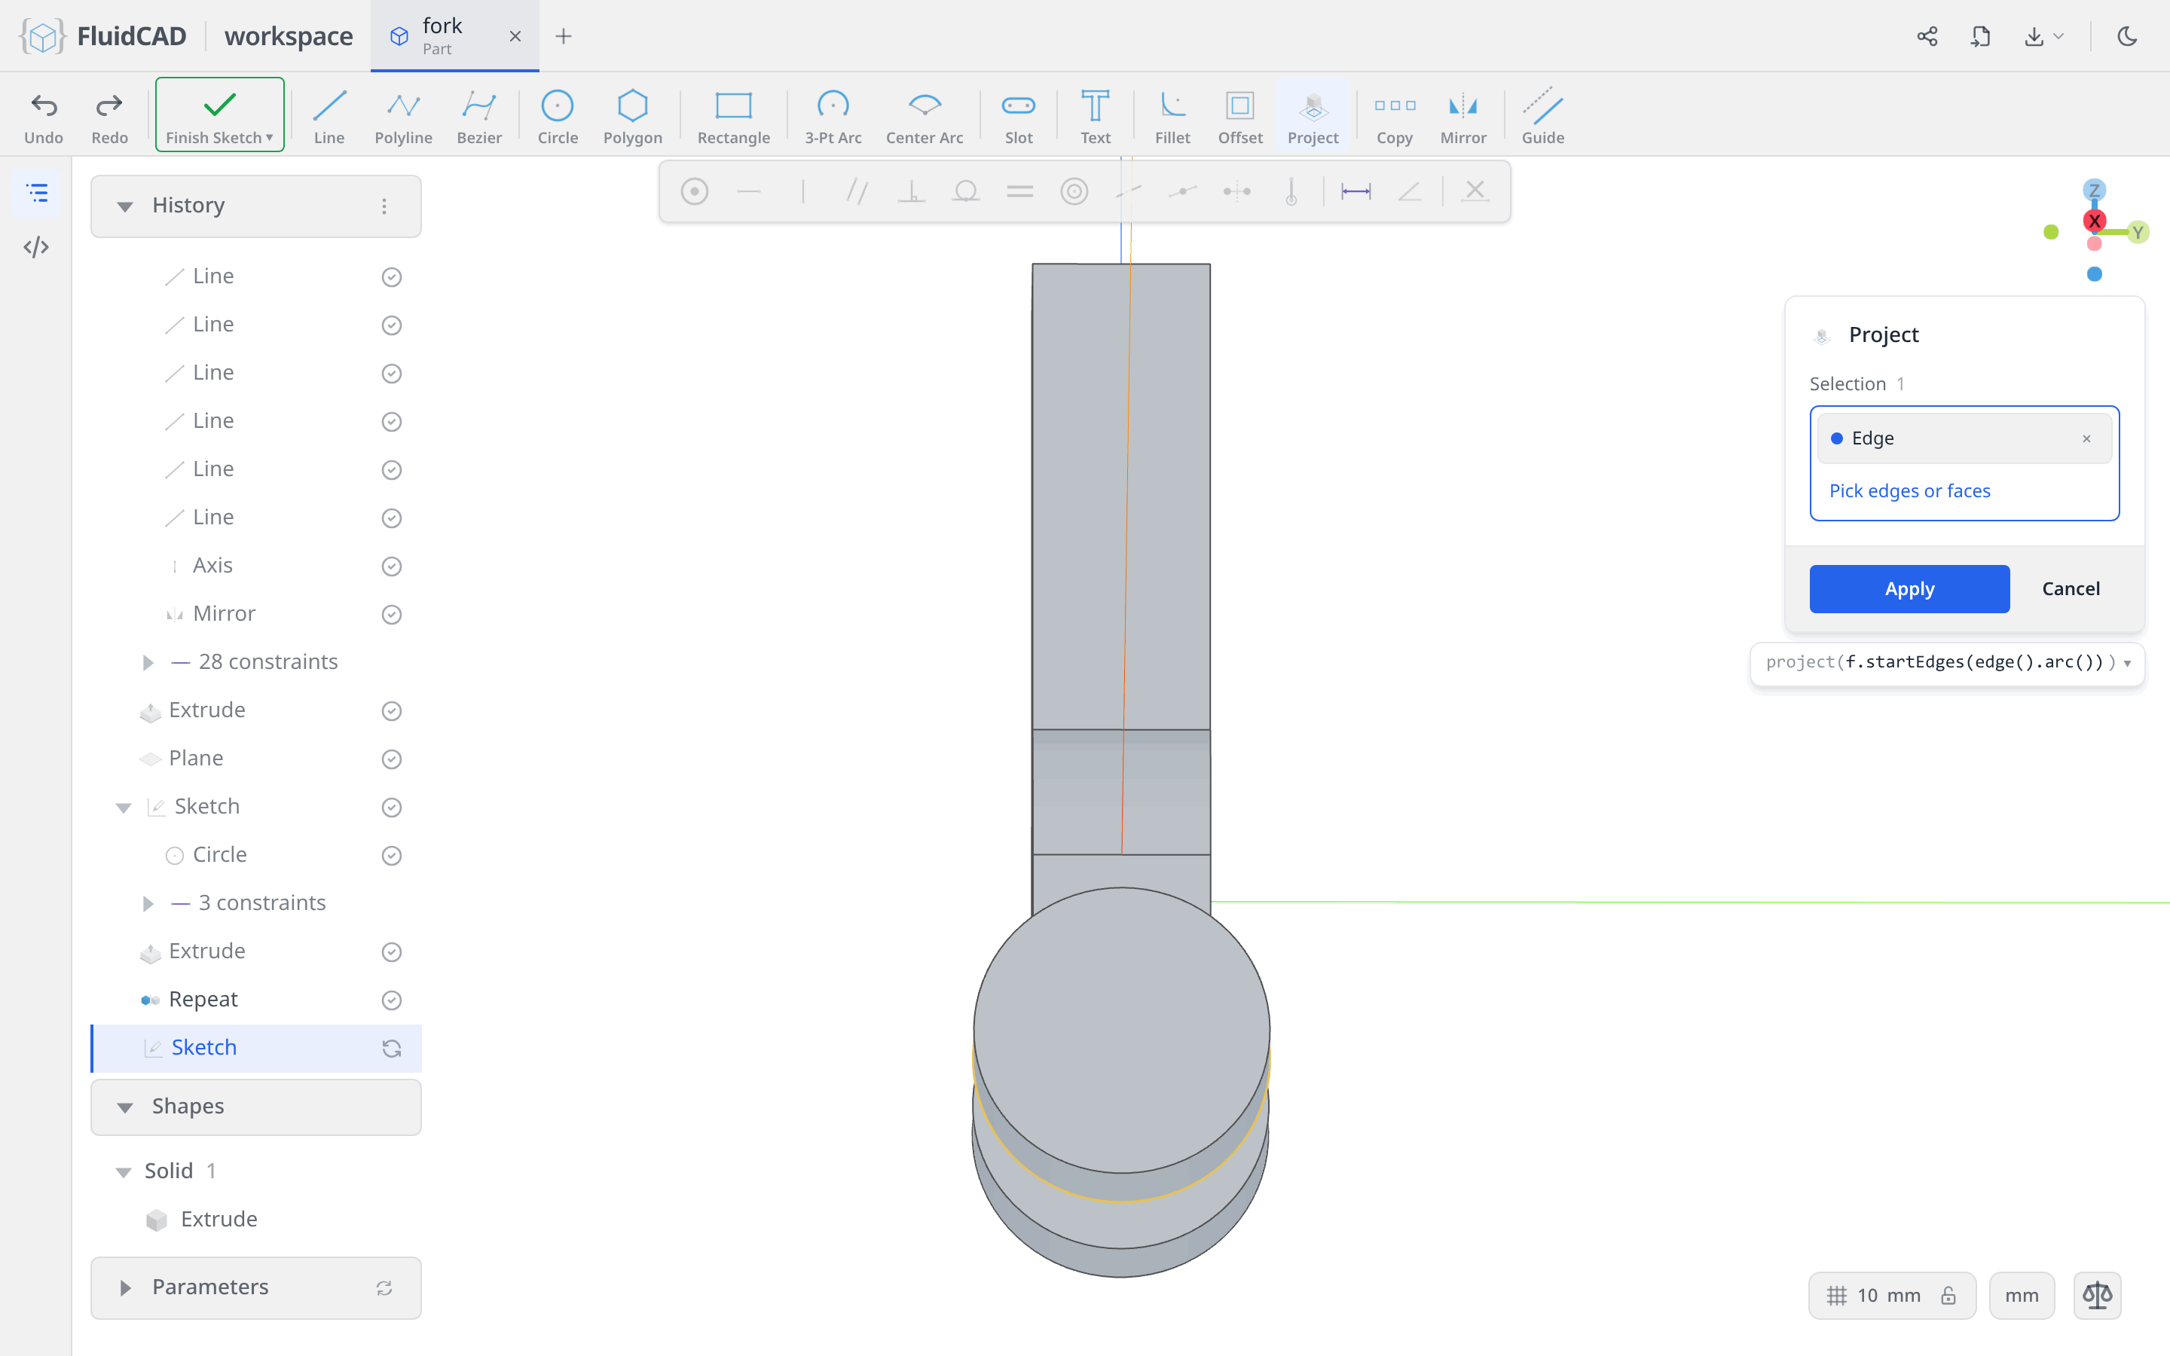Select the Plane item in history

pyautogui.click(x=255, y=758)
